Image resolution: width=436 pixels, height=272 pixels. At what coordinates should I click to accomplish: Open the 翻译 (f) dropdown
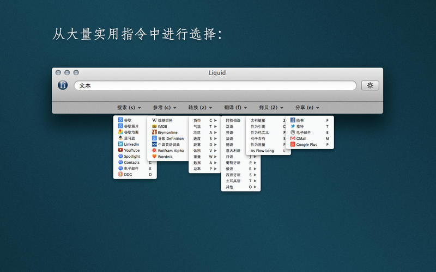coord(235,107)
